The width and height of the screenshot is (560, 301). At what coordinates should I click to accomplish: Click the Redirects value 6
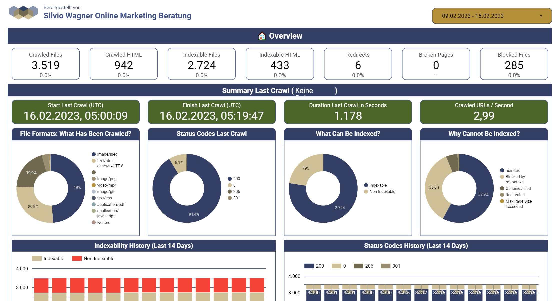pyautogui.click(x=358, y=65)
